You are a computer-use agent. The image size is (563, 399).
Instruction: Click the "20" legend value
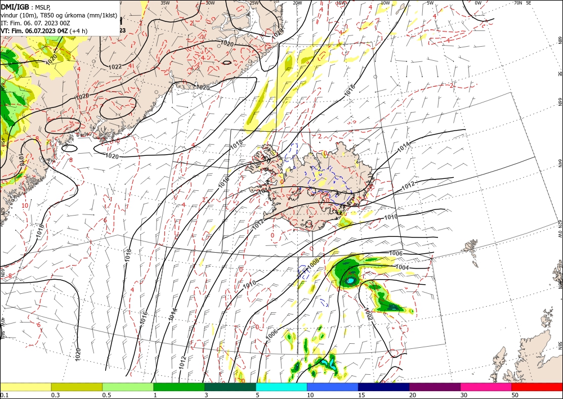coord(413,395)
